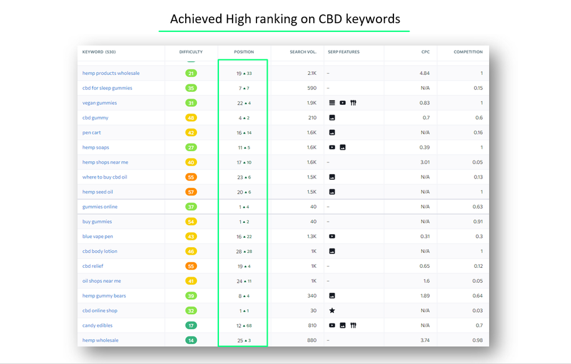Click the image icon for hemp gummy bears
Screen dimensions: 571x364
(332, 296)
